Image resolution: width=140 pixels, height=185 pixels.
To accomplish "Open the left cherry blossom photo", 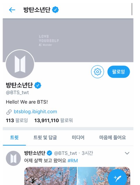I will [50, 176].
